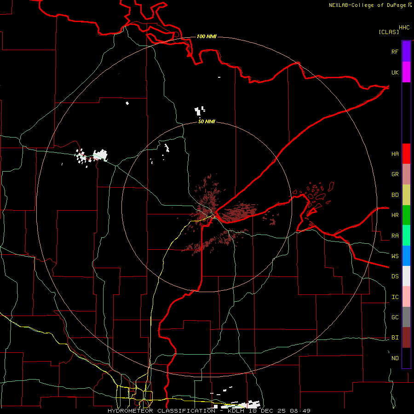This screenshot has width=414, height=414.
Task: Click the 50 NMI range ring label
Action: tap(207, 121)
